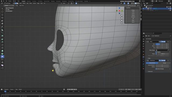Open the viewport Options dropdown
This screenshot has width=172, height=97.
point(139,5)
